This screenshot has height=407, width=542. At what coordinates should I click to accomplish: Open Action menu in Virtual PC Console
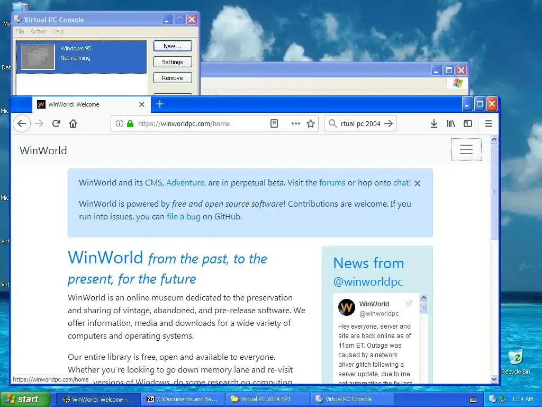coord(38,31)
